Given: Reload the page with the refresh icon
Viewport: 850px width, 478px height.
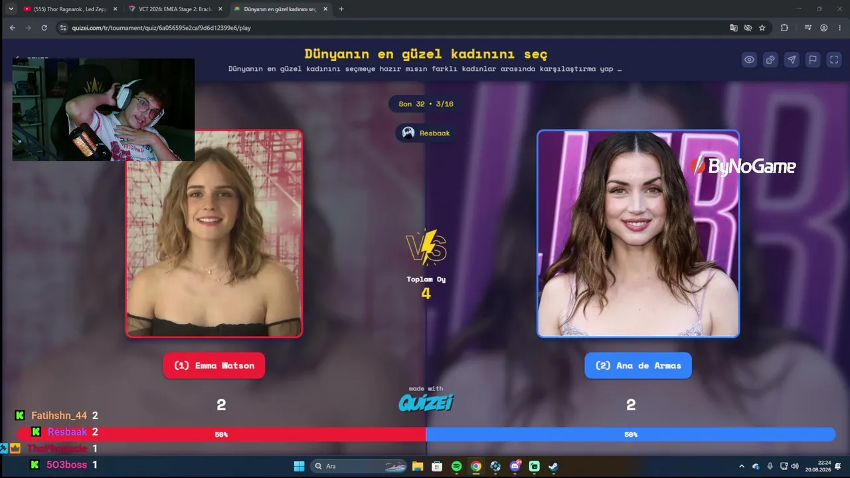Looking at the screenshot, I should click(44, 28).
